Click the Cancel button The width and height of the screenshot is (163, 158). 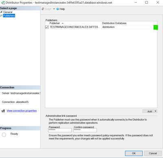[153, 153]
